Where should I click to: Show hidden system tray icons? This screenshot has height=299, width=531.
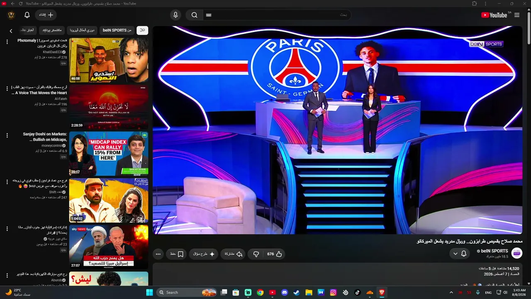pos(451,292)
